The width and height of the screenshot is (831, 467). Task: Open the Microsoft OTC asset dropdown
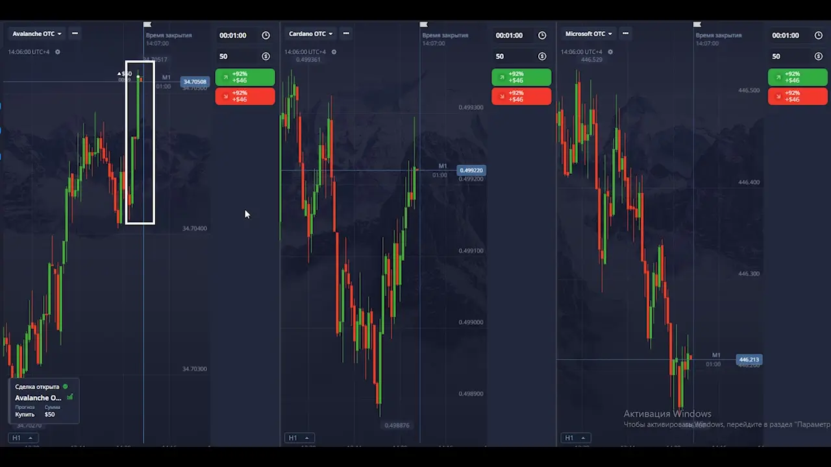pyautogui.click(x=589, y=34)
